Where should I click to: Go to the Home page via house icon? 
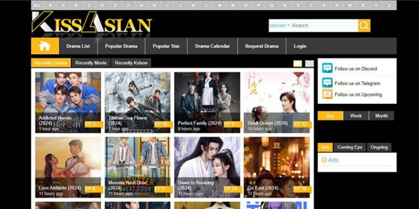coord(45,46)
